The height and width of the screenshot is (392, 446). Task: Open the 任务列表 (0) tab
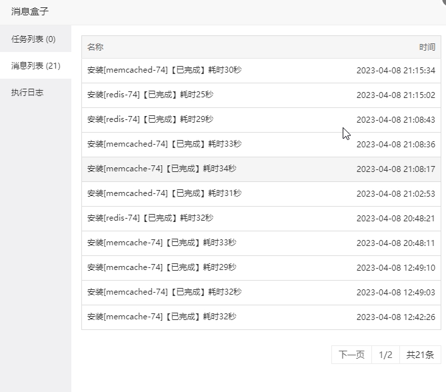click(x=35, y=39)
